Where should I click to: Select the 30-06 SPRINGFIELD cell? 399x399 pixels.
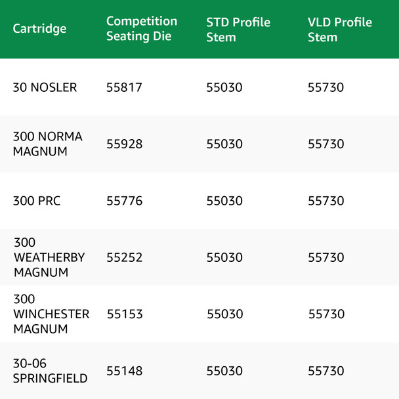click(50, 371)
